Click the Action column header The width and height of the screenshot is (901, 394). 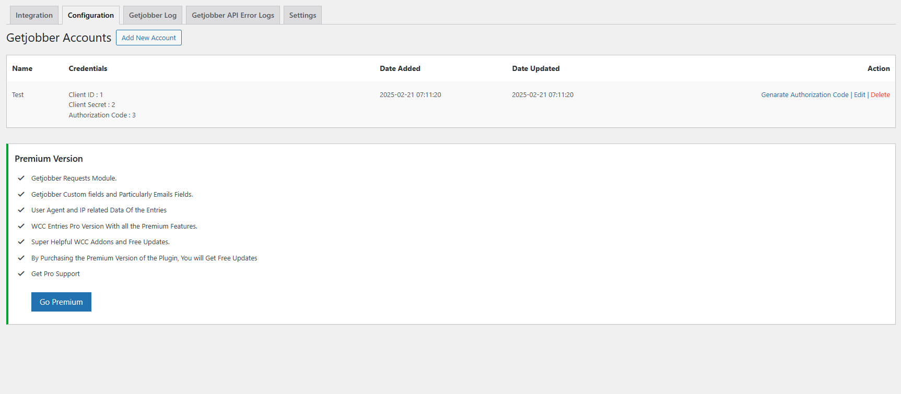click(879, 68)
